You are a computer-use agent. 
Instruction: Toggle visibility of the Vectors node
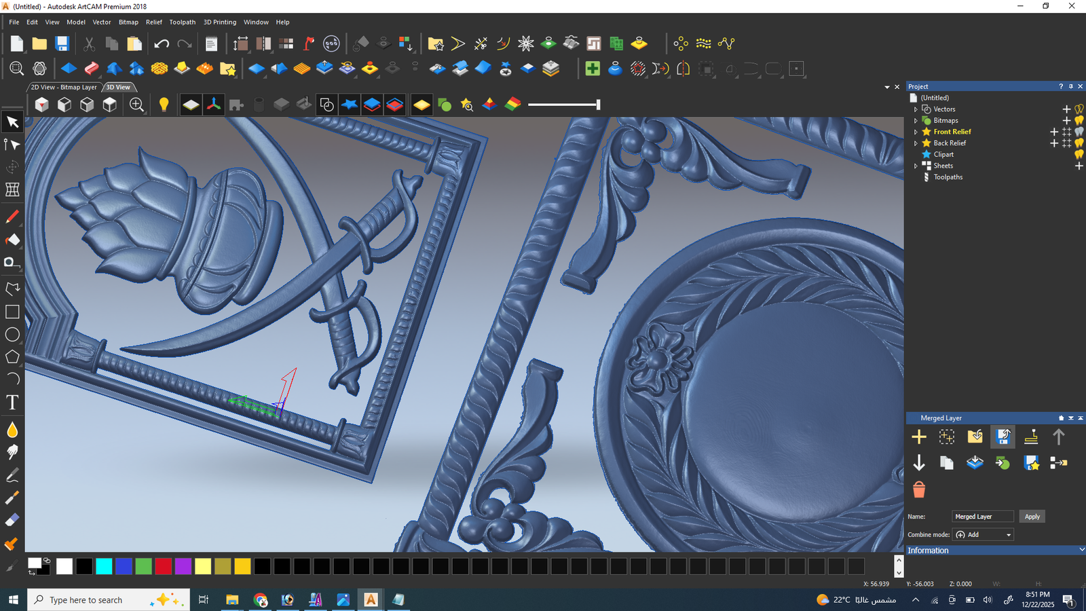pyautogui.click(x=1079, y=109)
